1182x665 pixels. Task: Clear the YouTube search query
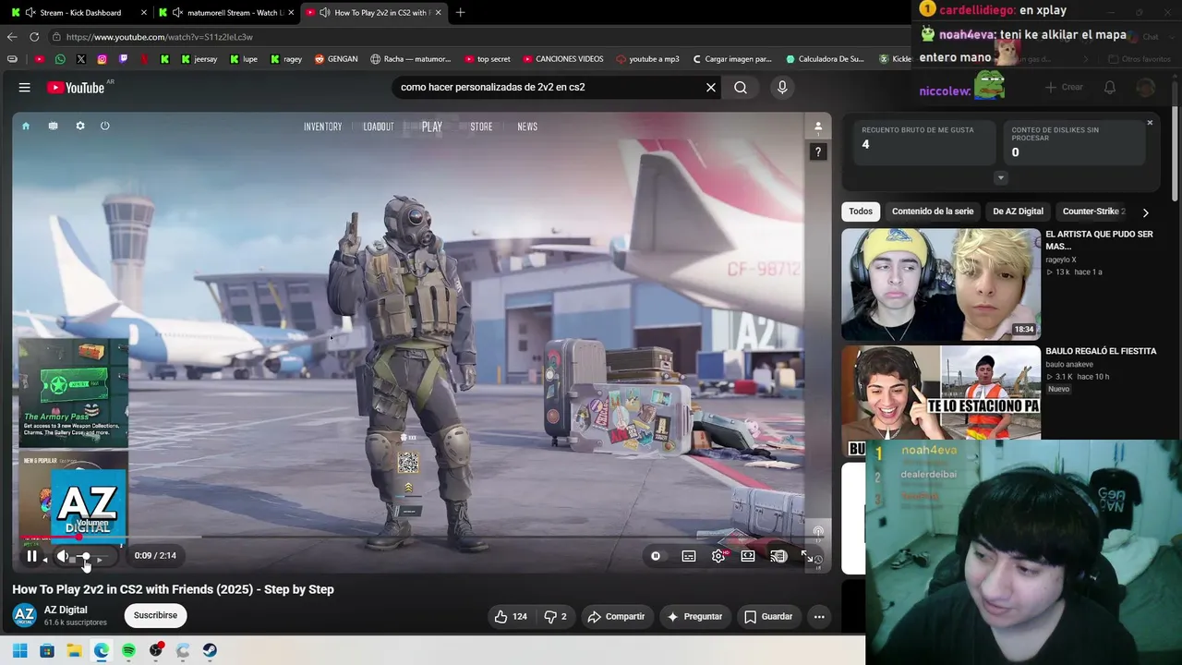(711, 88)
